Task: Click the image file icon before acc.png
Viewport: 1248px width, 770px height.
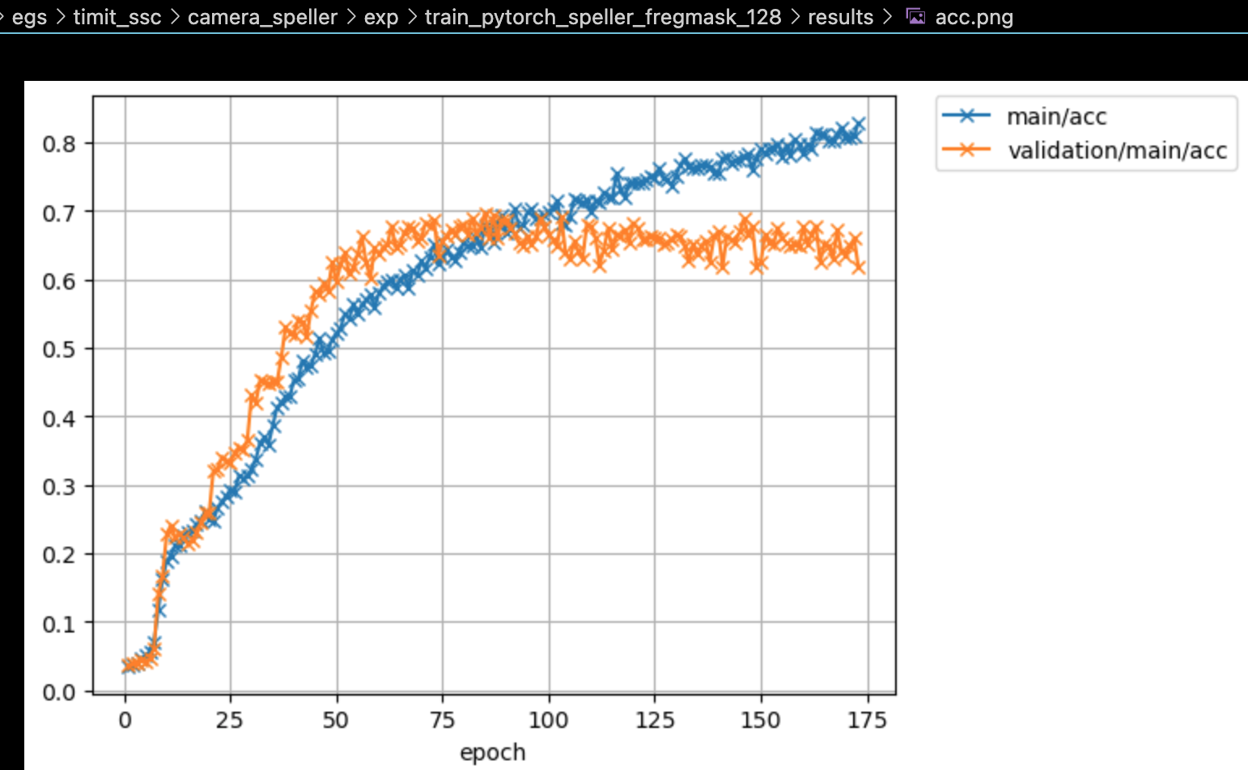Action: pyautogui.click(x=915, y=16)
